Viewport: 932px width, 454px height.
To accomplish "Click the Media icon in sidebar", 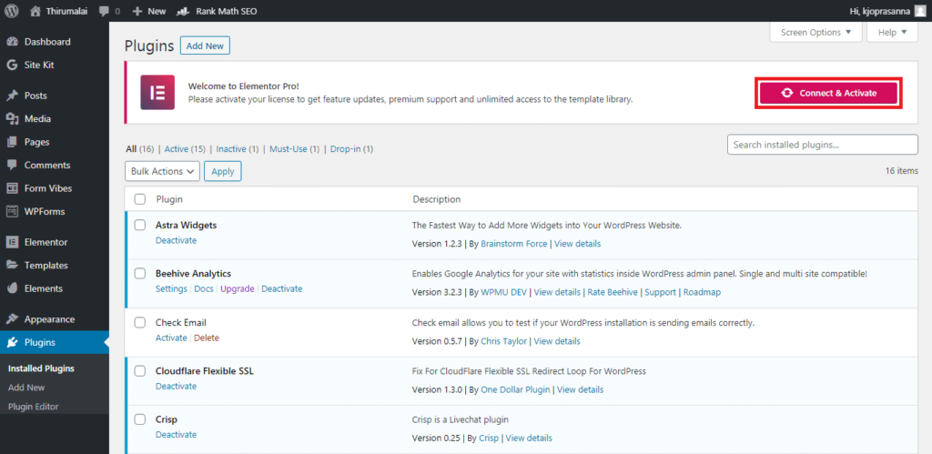I will (12, 119).
